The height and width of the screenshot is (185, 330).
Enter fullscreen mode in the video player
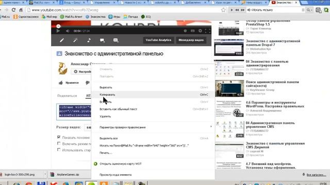click(207, 31)
